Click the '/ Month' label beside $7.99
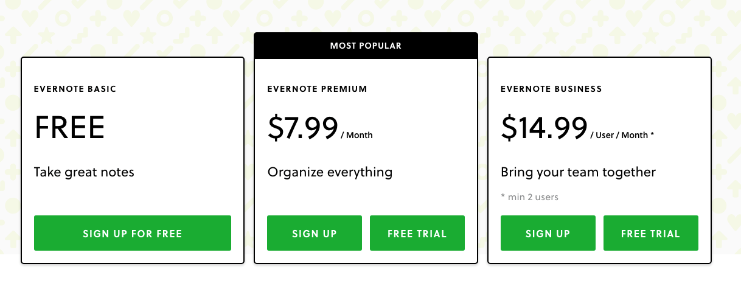The height and width of the screenshot is (289, 741). pos(357,135)
